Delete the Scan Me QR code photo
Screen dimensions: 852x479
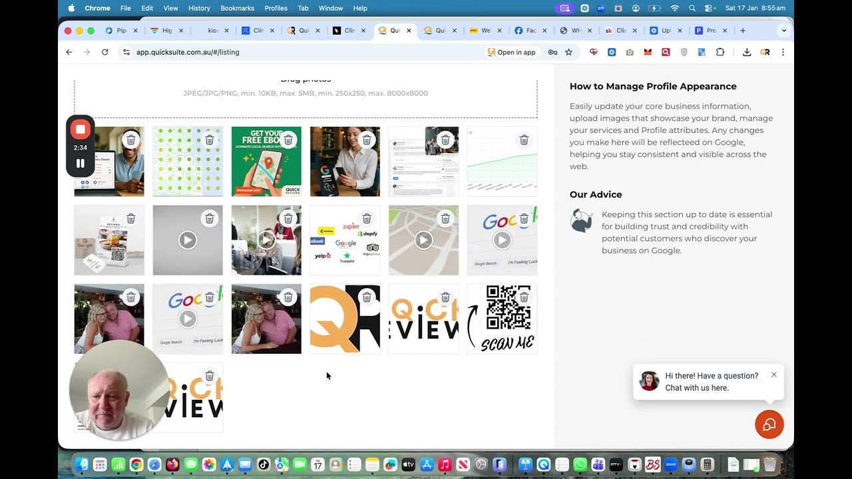(524, 297)
